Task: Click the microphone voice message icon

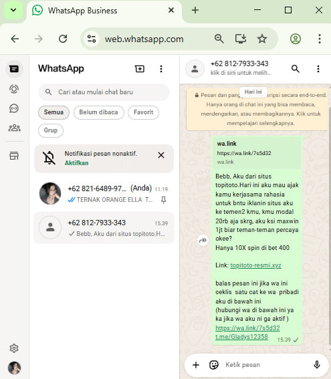Action: [317, 365]
